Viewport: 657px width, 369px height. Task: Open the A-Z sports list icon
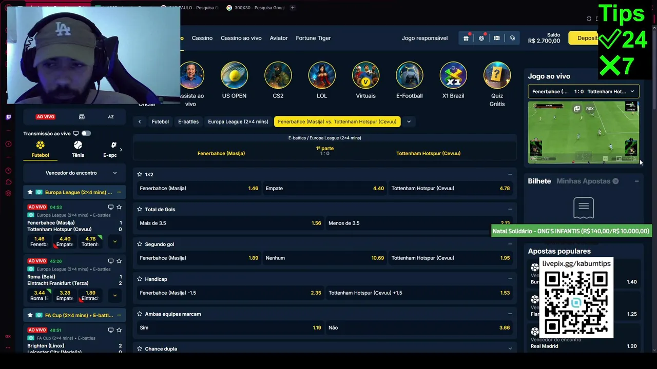click(x=111, y=117)
